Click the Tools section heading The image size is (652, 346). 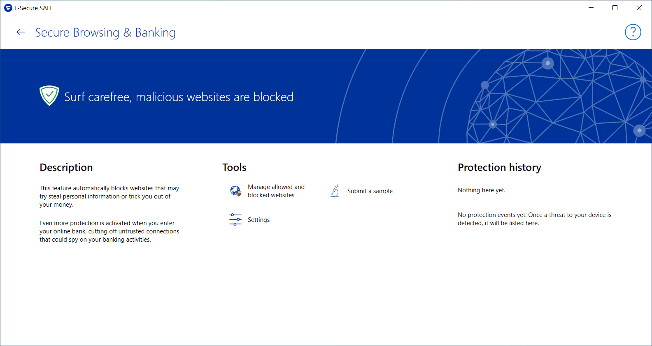click(x=234, y=168)
